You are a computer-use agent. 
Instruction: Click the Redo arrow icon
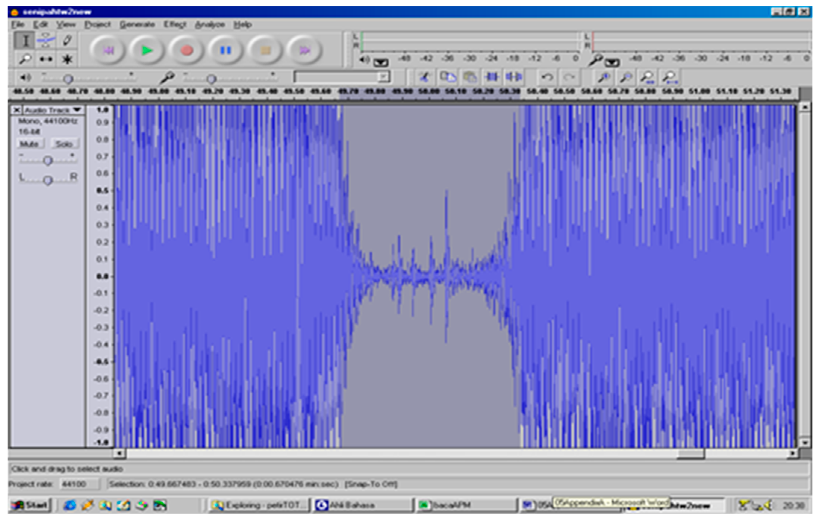(569, 77)
